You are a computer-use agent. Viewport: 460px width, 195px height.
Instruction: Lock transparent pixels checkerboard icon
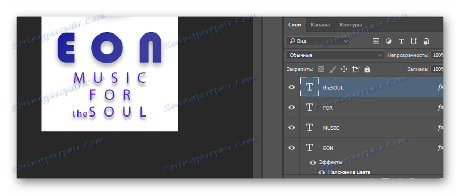point(321,69)
